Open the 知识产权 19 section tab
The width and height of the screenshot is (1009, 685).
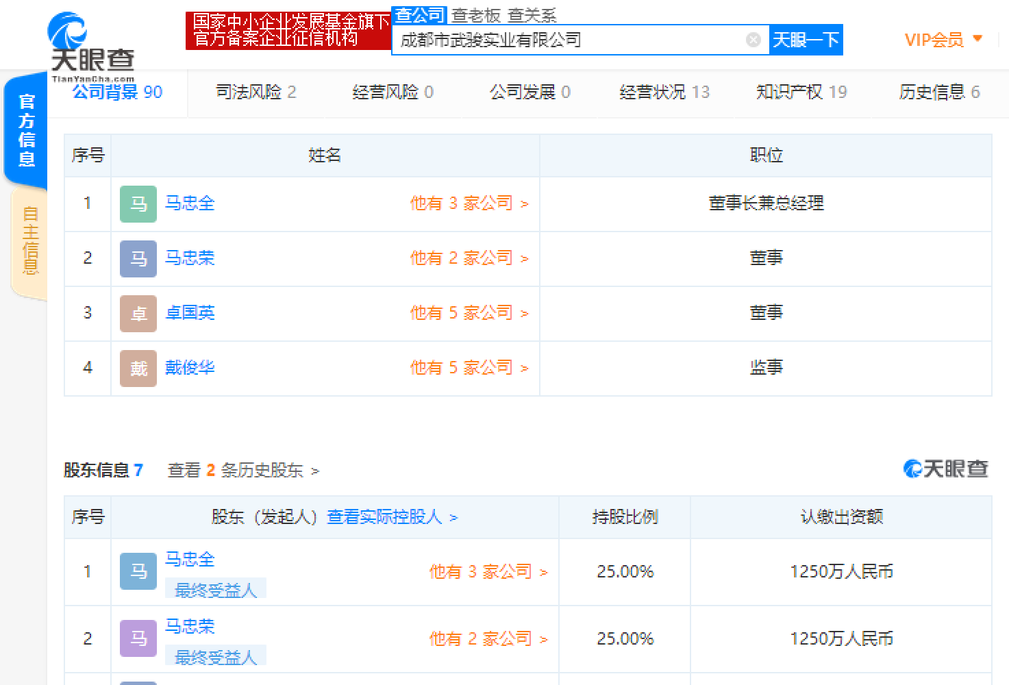[x=801, y=92]
